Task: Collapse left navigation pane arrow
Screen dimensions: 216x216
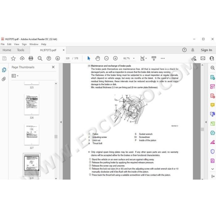Action: point(61,122)
